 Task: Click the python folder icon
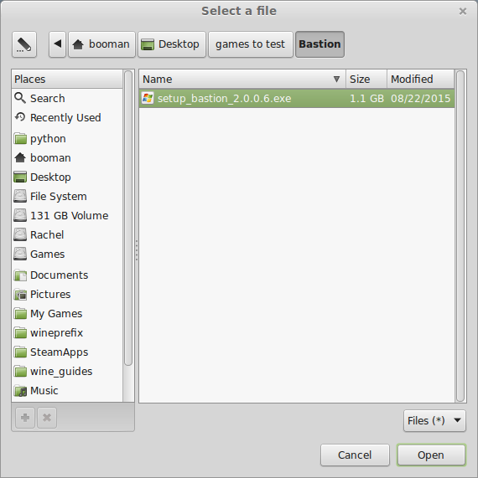point(20,139)
